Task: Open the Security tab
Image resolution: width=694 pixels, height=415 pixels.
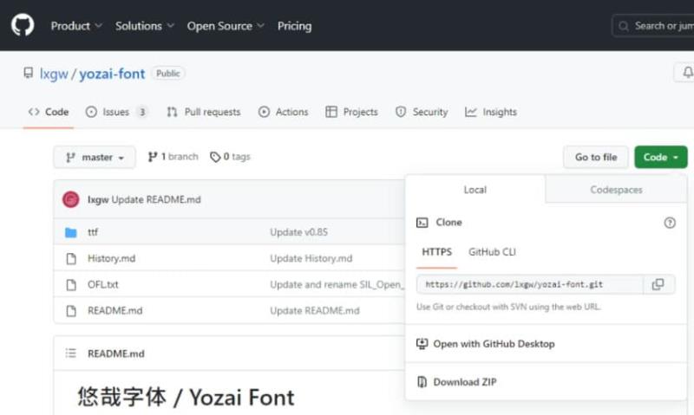Action: tap(422, 112)
